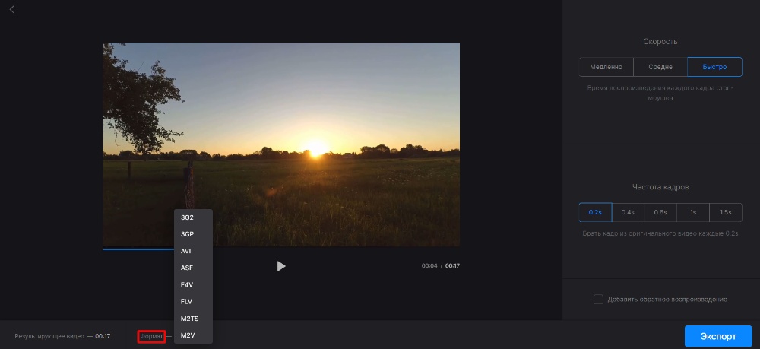Image resolution: width=760 pixels, height=349 pixels.
Task: Enable Добавить обратное воспроизведение checkbox
Action: 599,299
